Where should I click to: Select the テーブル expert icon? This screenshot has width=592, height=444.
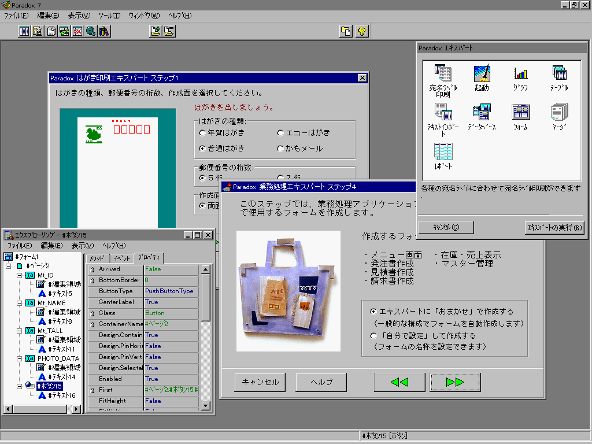click(x=559, y=78)
